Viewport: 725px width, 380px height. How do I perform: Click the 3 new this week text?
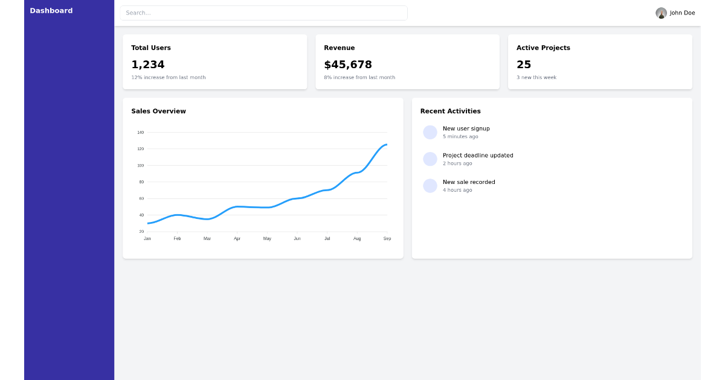click(x=535, y=77)
